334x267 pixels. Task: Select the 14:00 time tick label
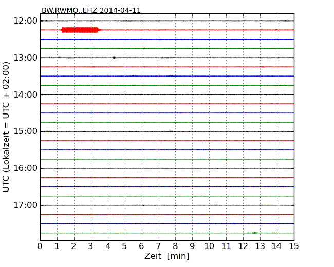pyautogui.click(x=25, y=94)
